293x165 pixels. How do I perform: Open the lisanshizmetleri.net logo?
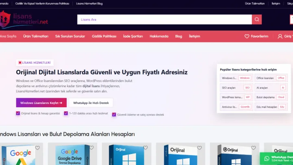(24, 19)
